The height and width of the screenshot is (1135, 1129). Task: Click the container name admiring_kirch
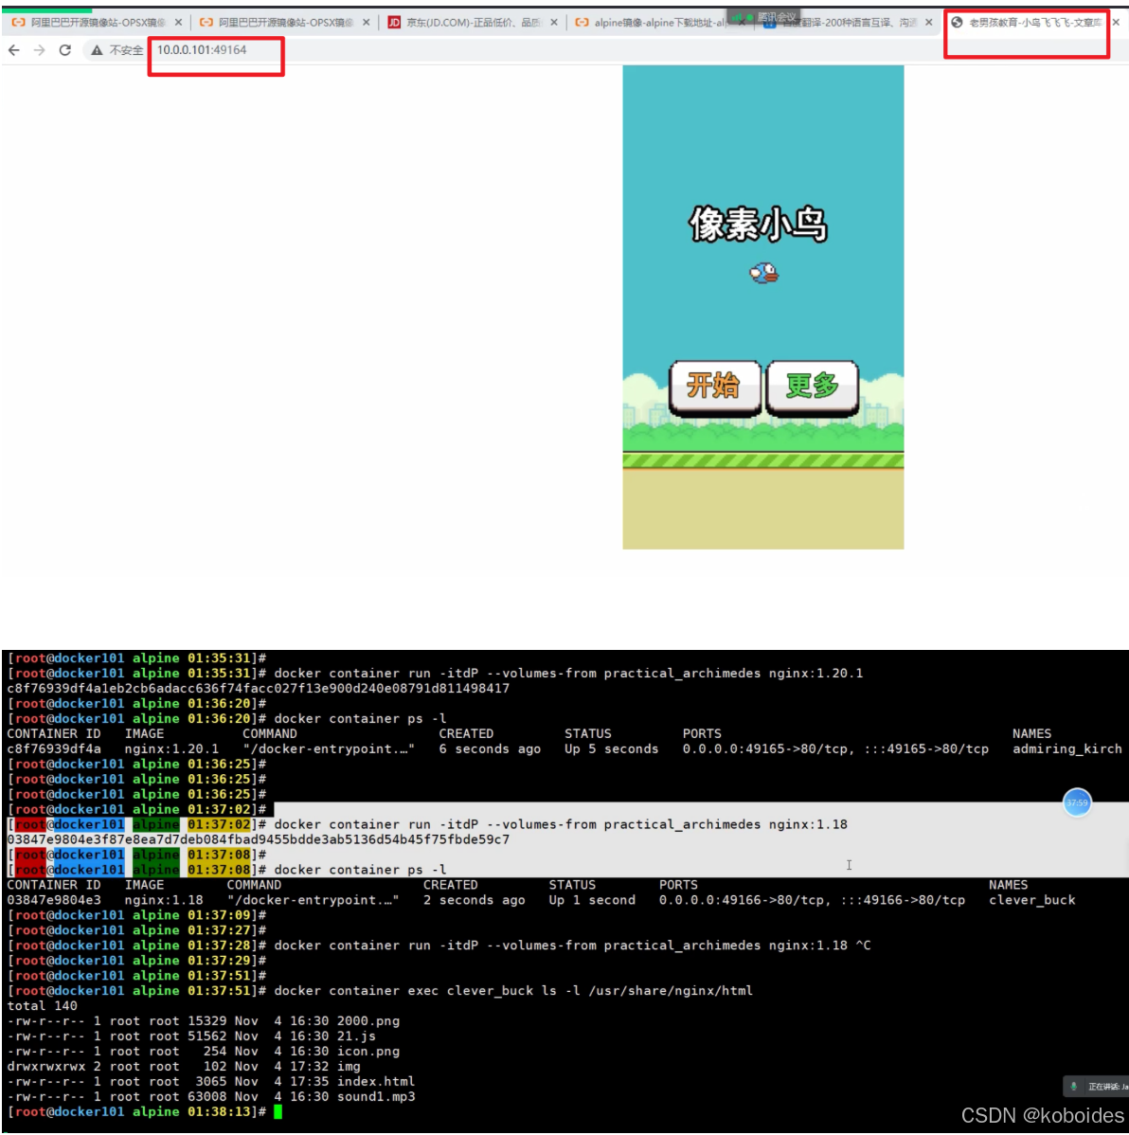[x=1066, y=749]
